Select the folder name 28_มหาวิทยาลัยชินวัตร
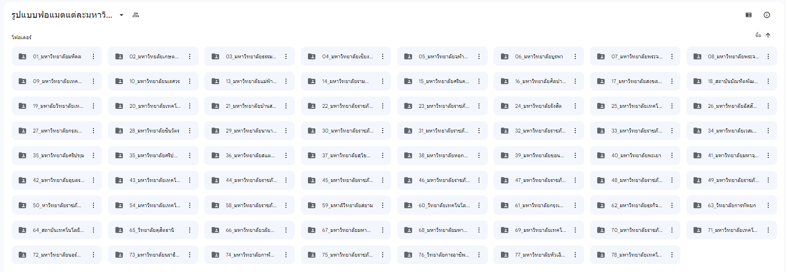Image resolution: width=786 pixels, height=272 pixels. [x=154, y=131]
